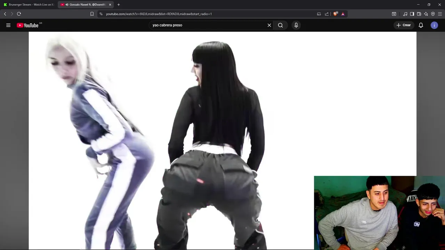This screenshot has height=250, width=445.
Task: Open Brave Shields lion icon
Action: tap(335, 14)
